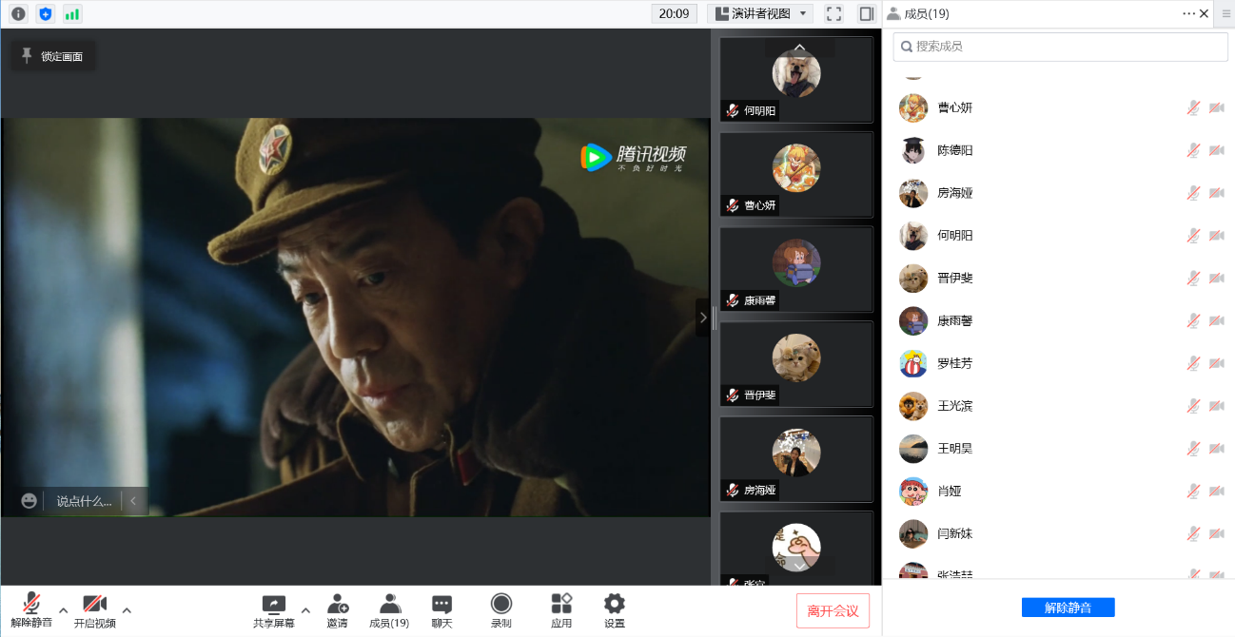Screen dimensions: 1235x637
Task: Expand share options arrow beside 共享屏幕
Action: (x=305, y=609)
